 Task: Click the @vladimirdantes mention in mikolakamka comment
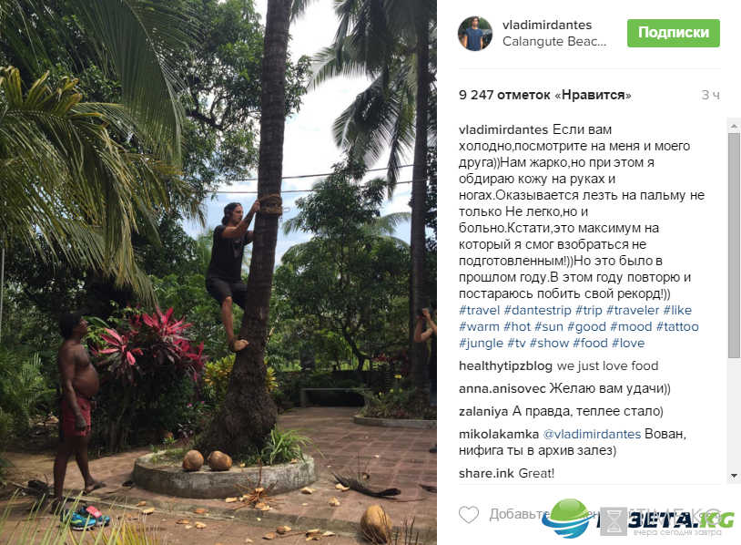[x=592, y=435]
